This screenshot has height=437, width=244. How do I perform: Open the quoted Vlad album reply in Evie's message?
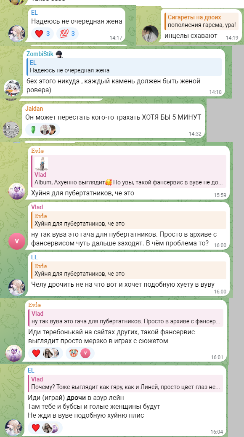[x=129, y=171]
